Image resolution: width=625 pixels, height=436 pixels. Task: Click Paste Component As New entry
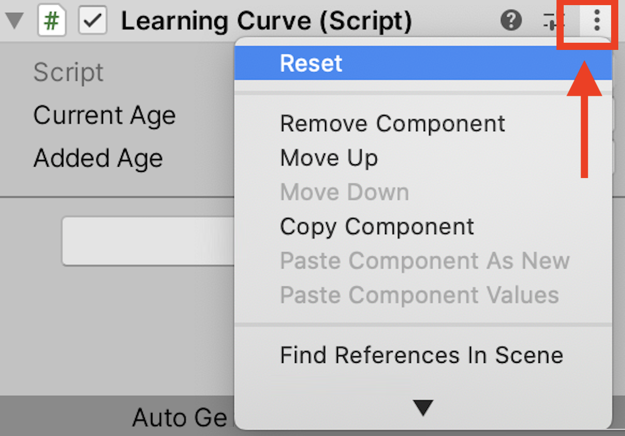[x=425, y=261]
